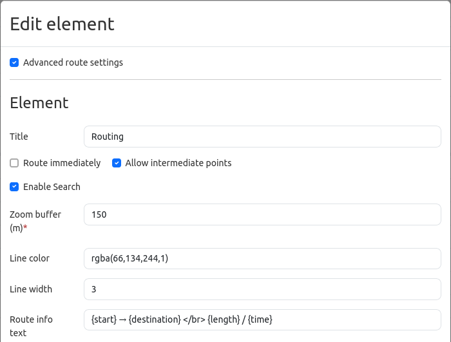Click the "Line width" field label

point(31,289)
